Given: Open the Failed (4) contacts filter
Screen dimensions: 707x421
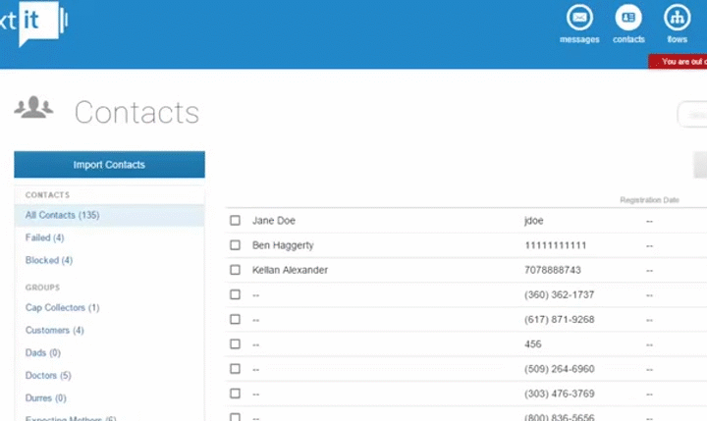Looking at the screenshot, I should 44,237.
